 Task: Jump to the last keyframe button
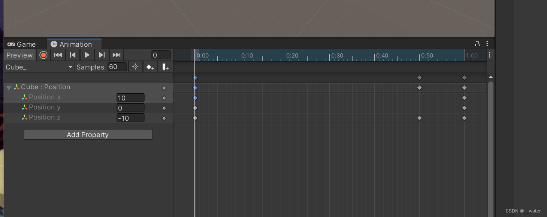117,55
